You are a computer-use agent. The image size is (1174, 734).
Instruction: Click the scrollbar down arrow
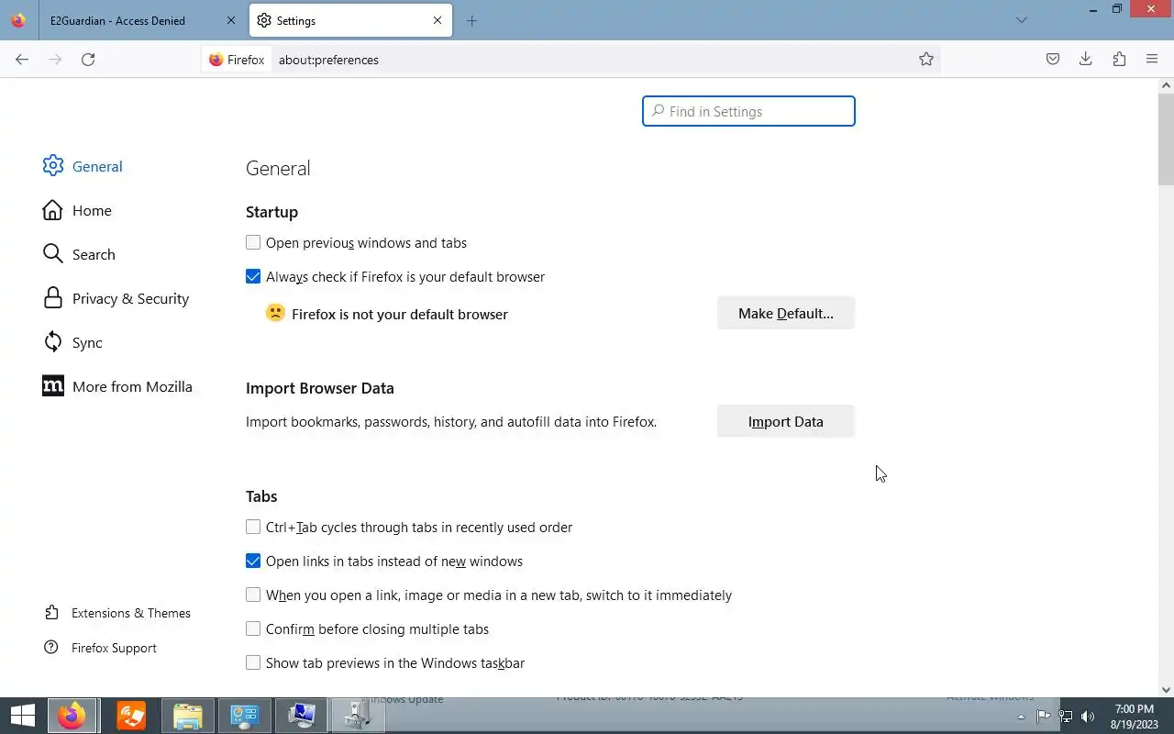pyautogui.click(x=1167, y=689)
